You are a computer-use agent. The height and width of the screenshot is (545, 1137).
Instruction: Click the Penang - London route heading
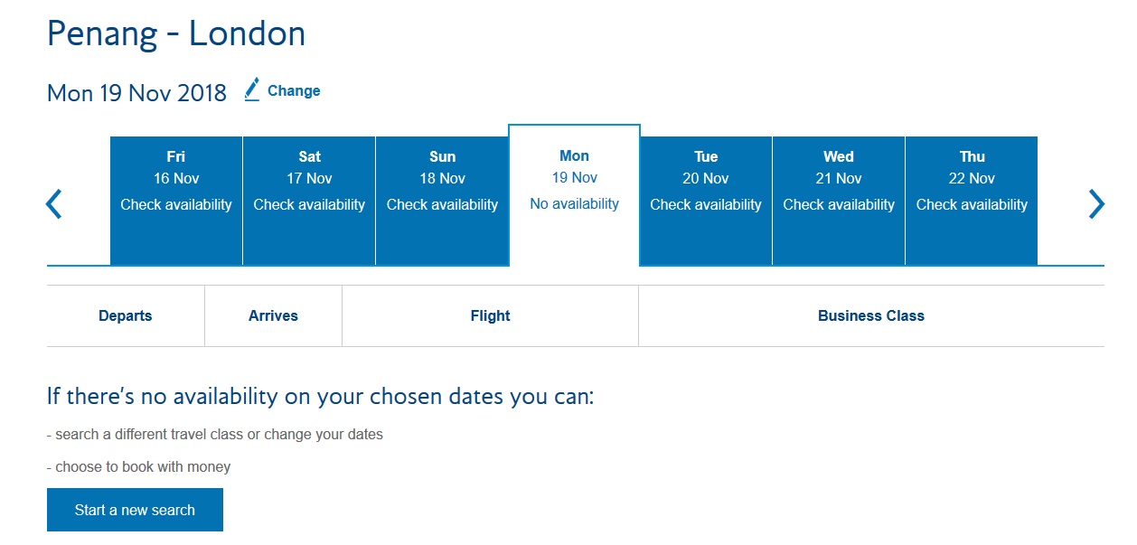pos(176,34)
